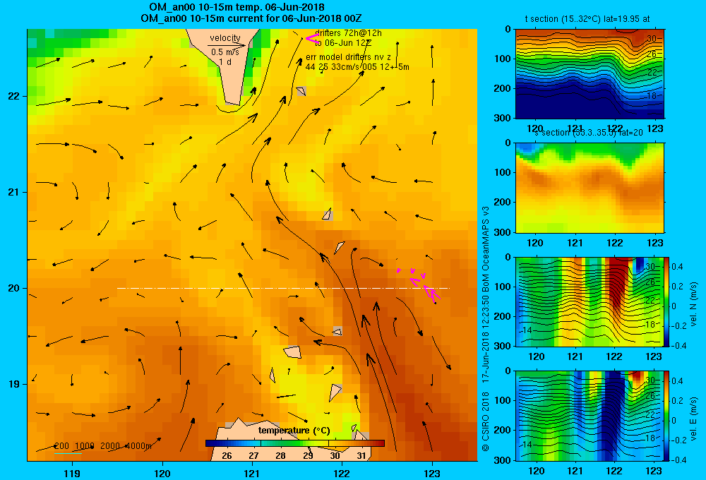Click the 'velocity' legend label

225,38
